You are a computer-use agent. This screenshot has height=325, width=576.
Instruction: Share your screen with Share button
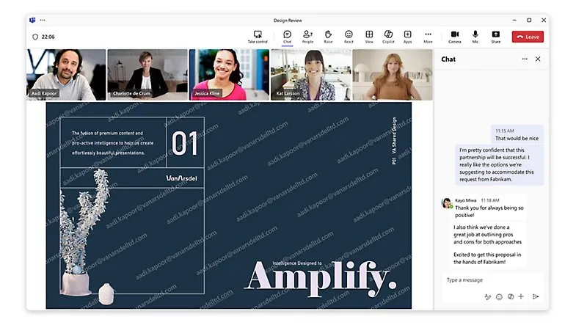[495, 36]
